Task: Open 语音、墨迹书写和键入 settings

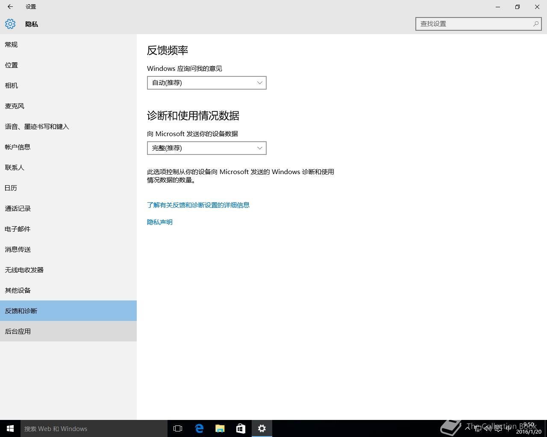Action: pyautogui.click(x=68, y=126)
